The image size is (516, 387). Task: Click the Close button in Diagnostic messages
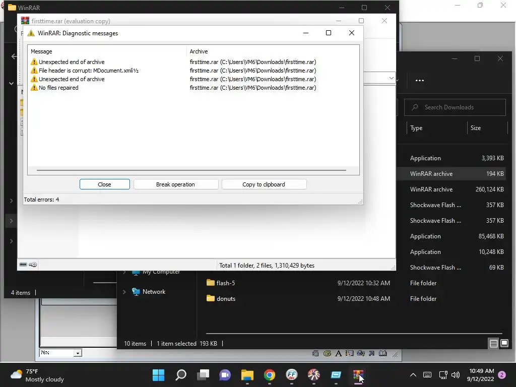(x=105, y=184)
